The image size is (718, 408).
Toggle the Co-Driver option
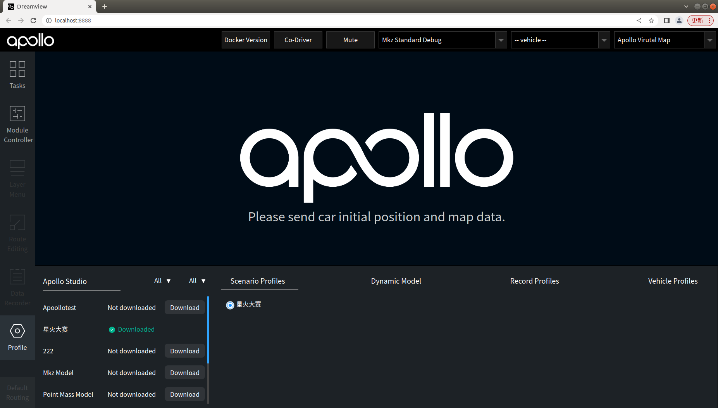tap(298, 40)
